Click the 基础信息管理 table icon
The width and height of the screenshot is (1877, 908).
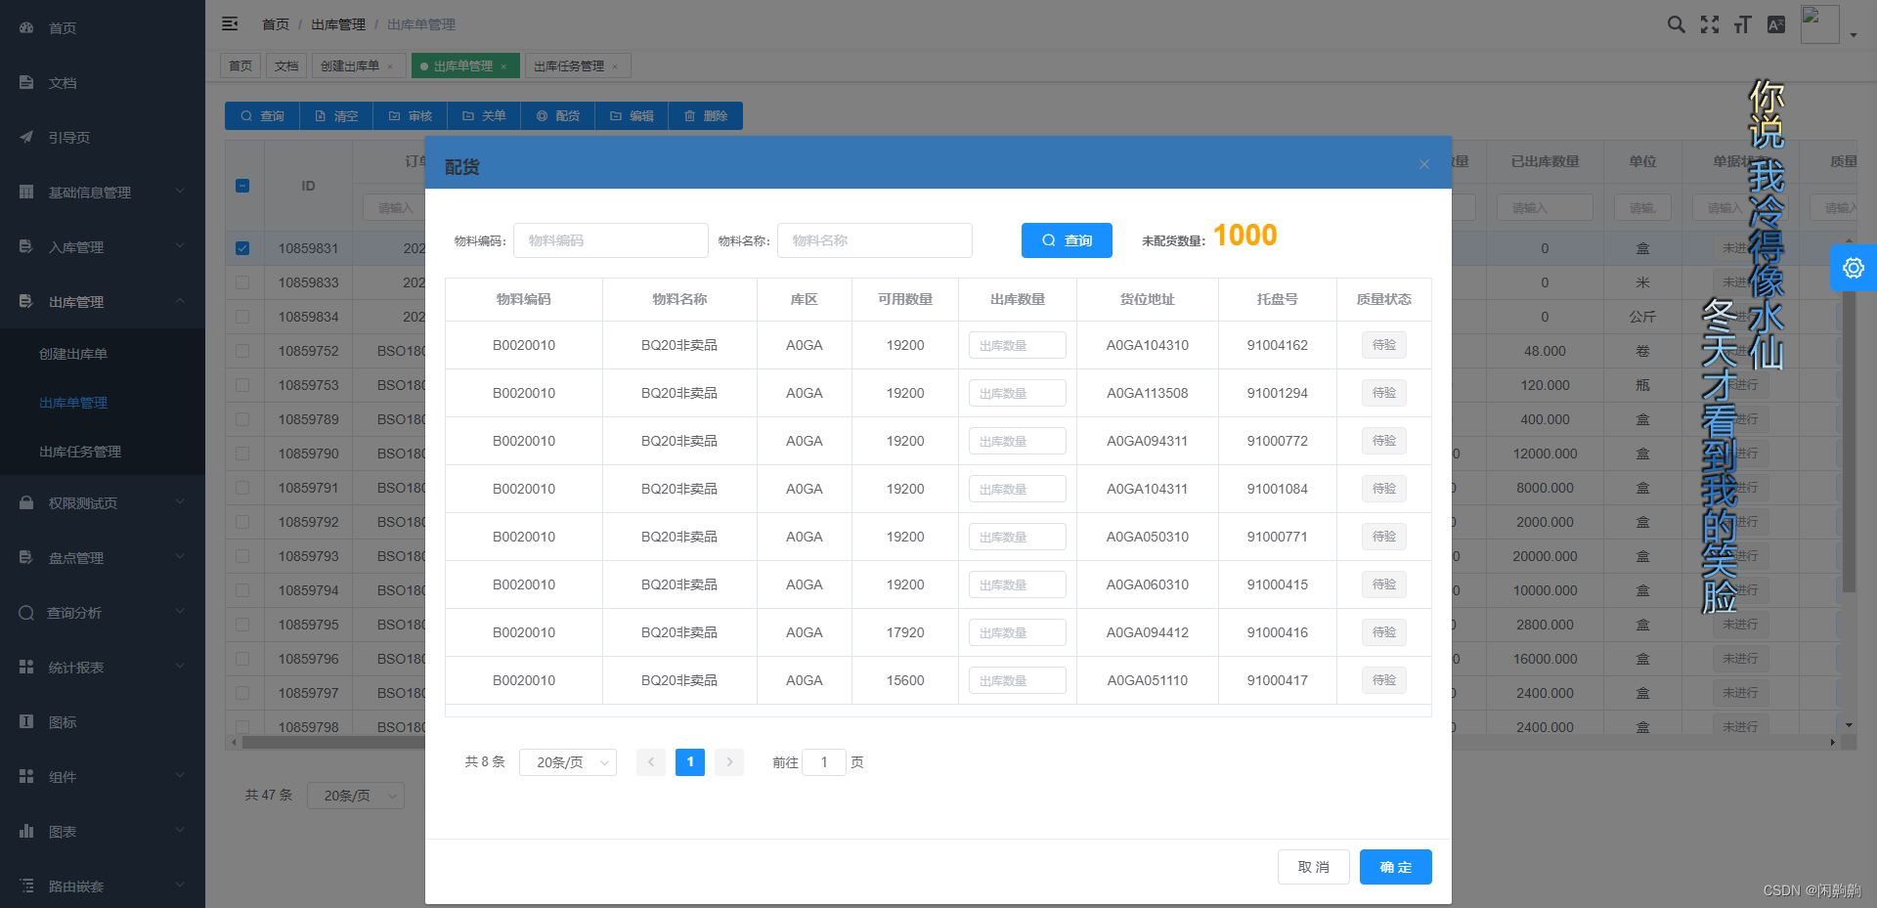[26, 193]
